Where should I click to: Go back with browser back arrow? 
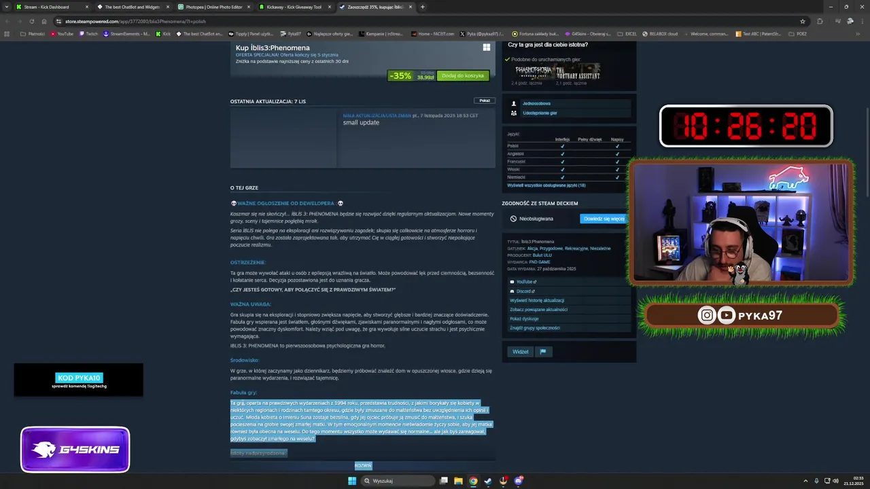(x=7, y=21)
